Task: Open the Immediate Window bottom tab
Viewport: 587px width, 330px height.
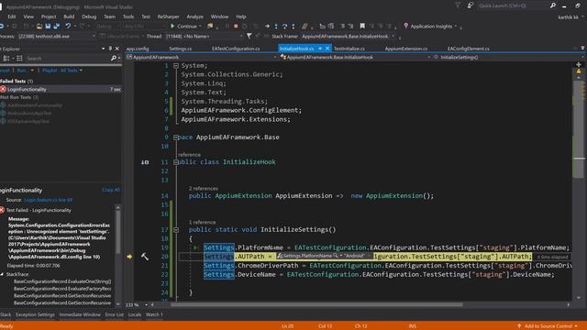Action: pyautogui.click(x=80, y=314)
